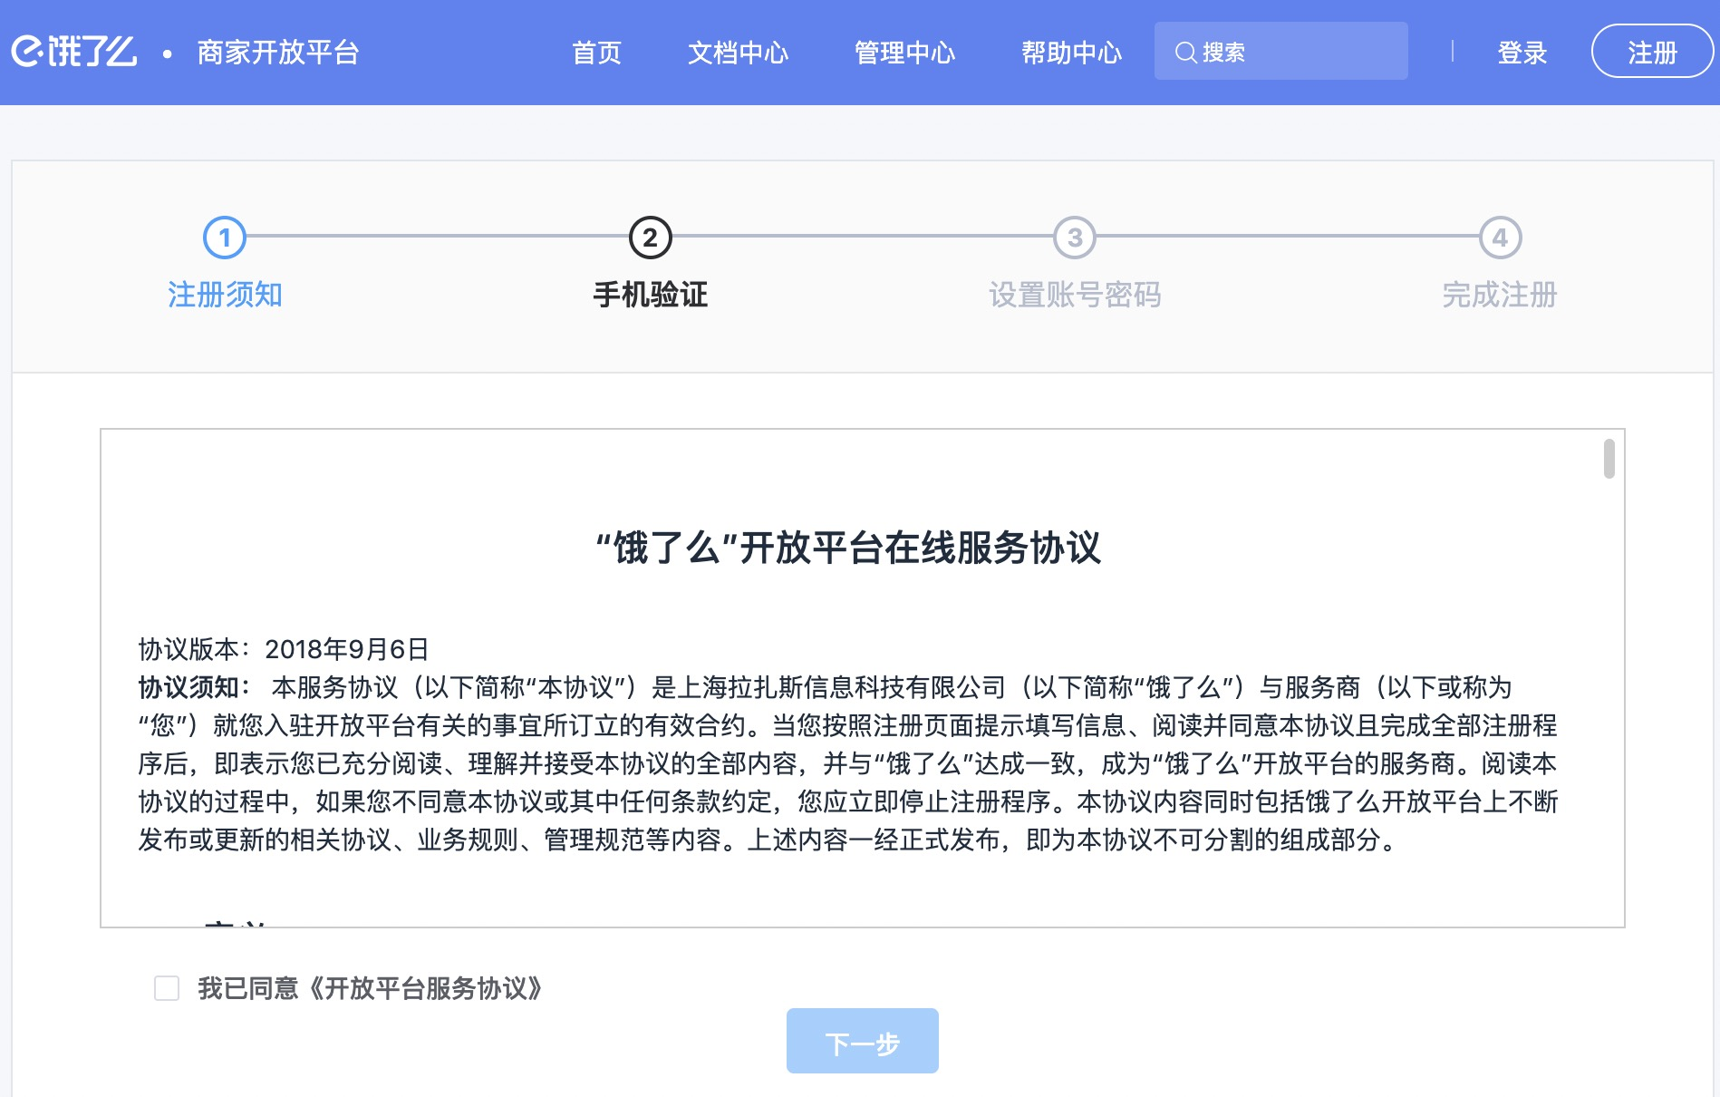This screenshot has height=1097, width=1720.
Task: Click the search magnifier icon
Action: pos(1185,53)
